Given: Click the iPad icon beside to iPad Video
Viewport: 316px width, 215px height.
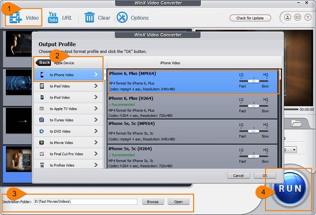Looking at the screenshot, I should pos(42,86).
